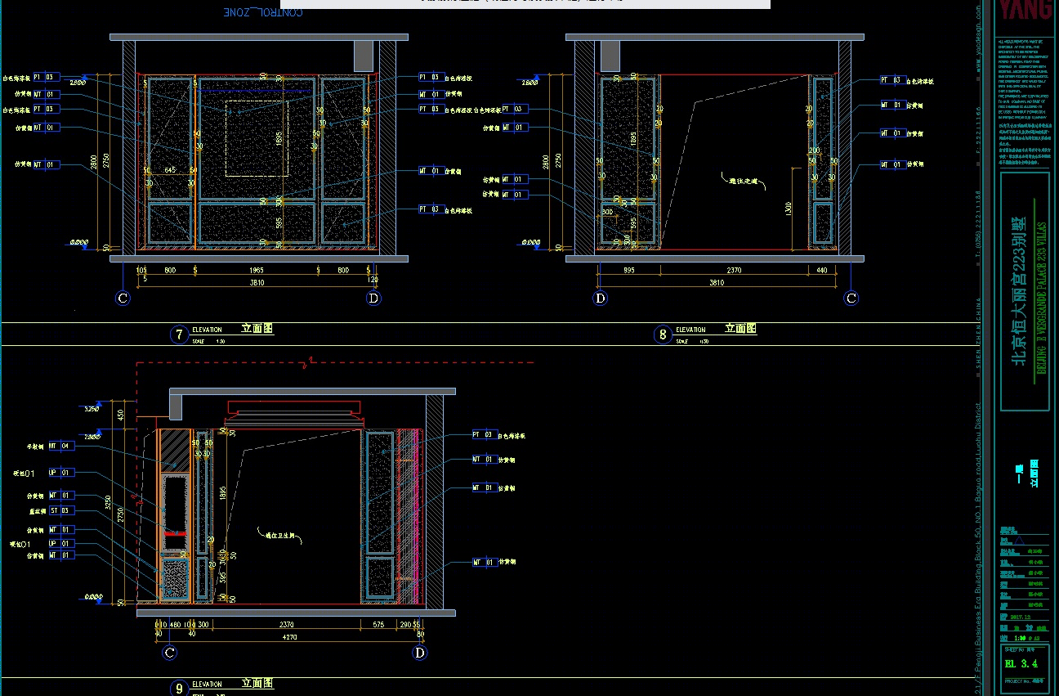Pick the 995 dimension under elevation 8
The width and height of the screenshot is (1059, 696).
tap(629, 270)
